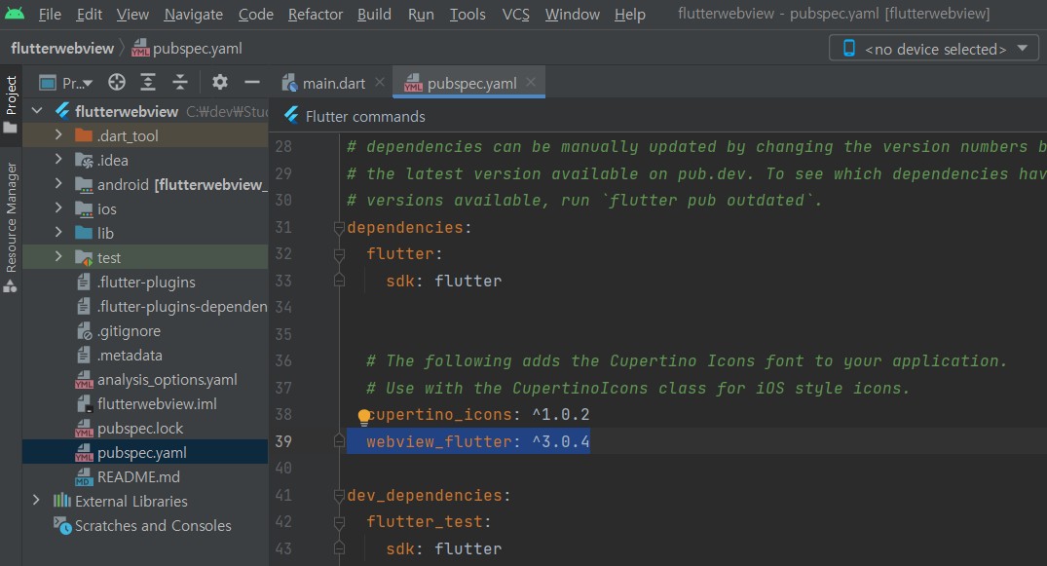Open the Navigate menu
1047x566 pixels.
pyautogui.click(x=194, y=14)
